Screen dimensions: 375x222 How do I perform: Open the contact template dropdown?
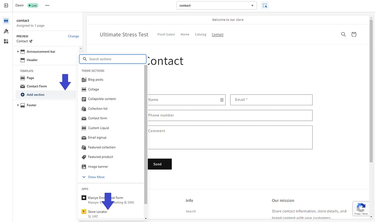pos(216,5)
